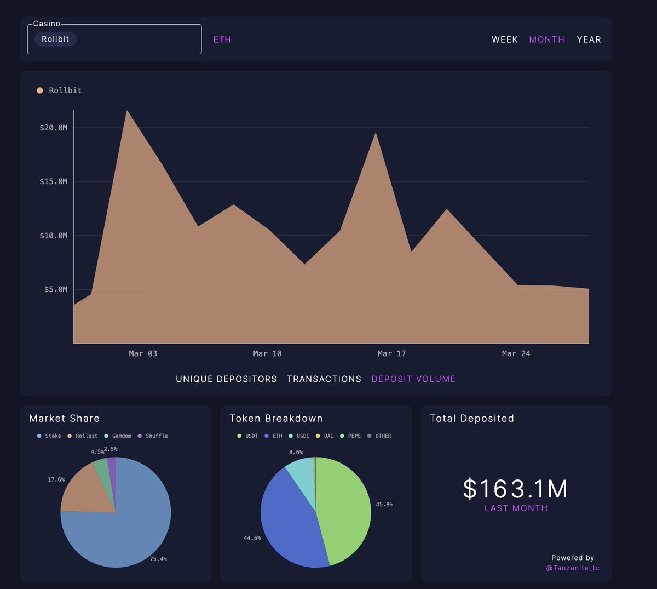
Task: Toggle Rollbit series in chart legend
Action: click(x=59, y=90)
